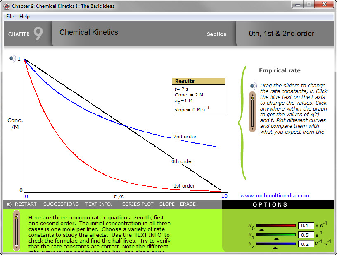Activate the SLOPE tool
This screenshot has width=337, height=255.
[167, 204]
